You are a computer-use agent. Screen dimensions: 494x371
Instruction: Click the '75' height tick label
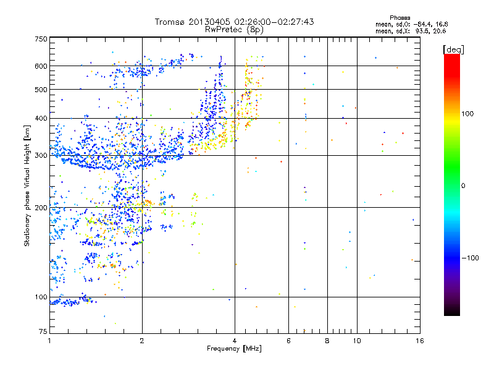43,331
